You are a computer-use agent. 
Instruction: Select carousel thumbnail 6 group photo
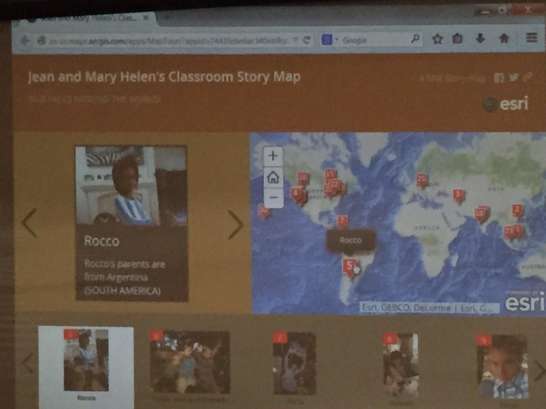189,362
